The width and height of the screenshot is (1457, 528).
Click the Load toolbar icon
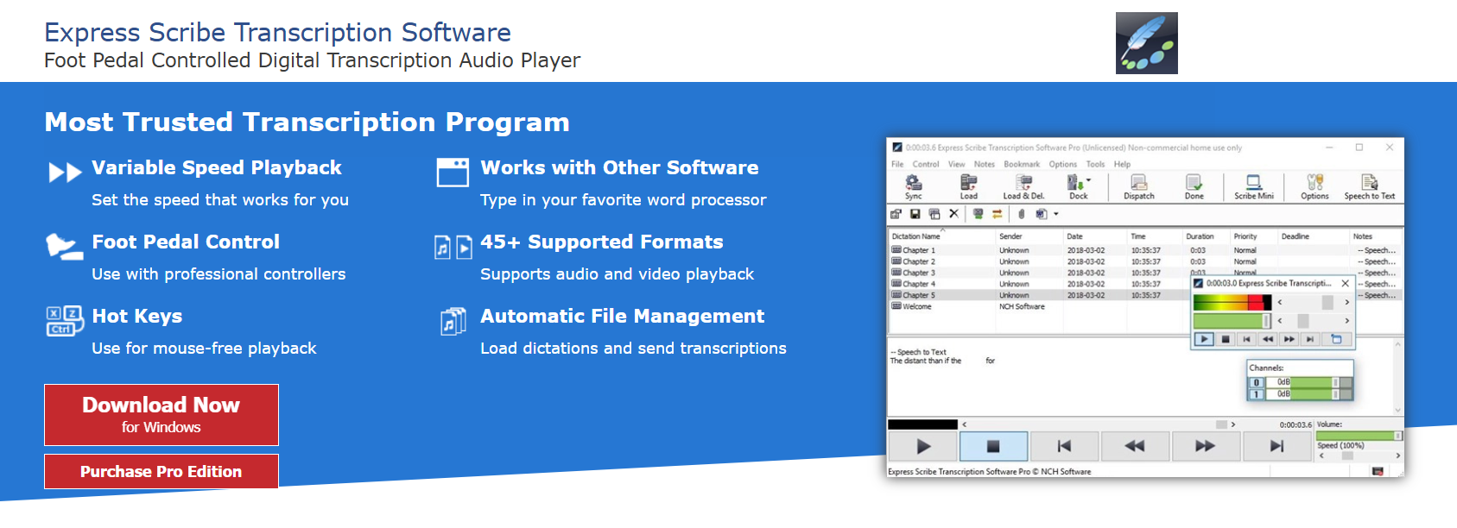[968, 186]
